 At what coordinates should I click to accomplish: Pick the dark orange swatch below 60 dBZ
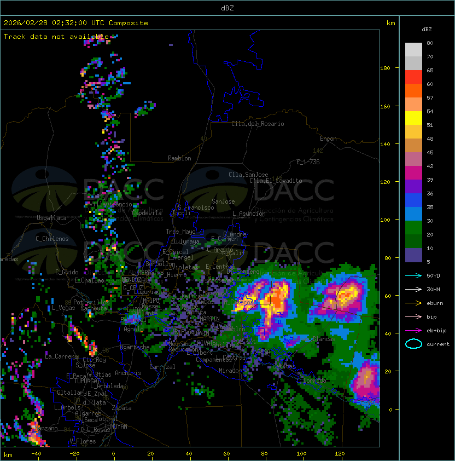click(x=413, y=90)
